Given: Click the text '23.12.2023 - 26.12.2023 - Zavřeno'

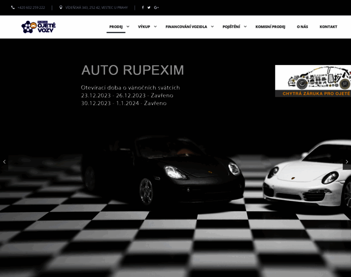Looking at the screenshot, I should [127, 95].
